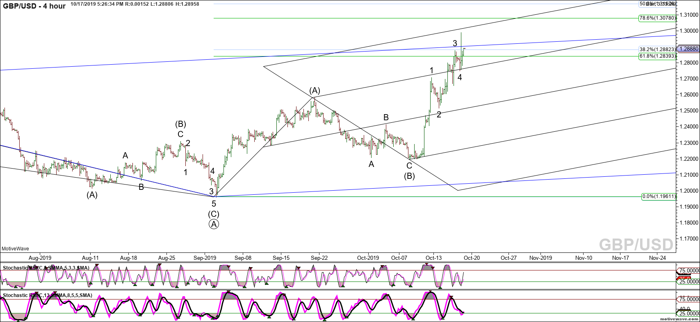Click the current price tag 1.28880

689,49
